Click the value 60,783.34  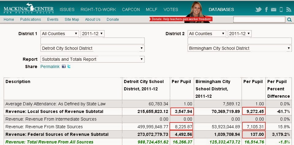pos(158,104)
